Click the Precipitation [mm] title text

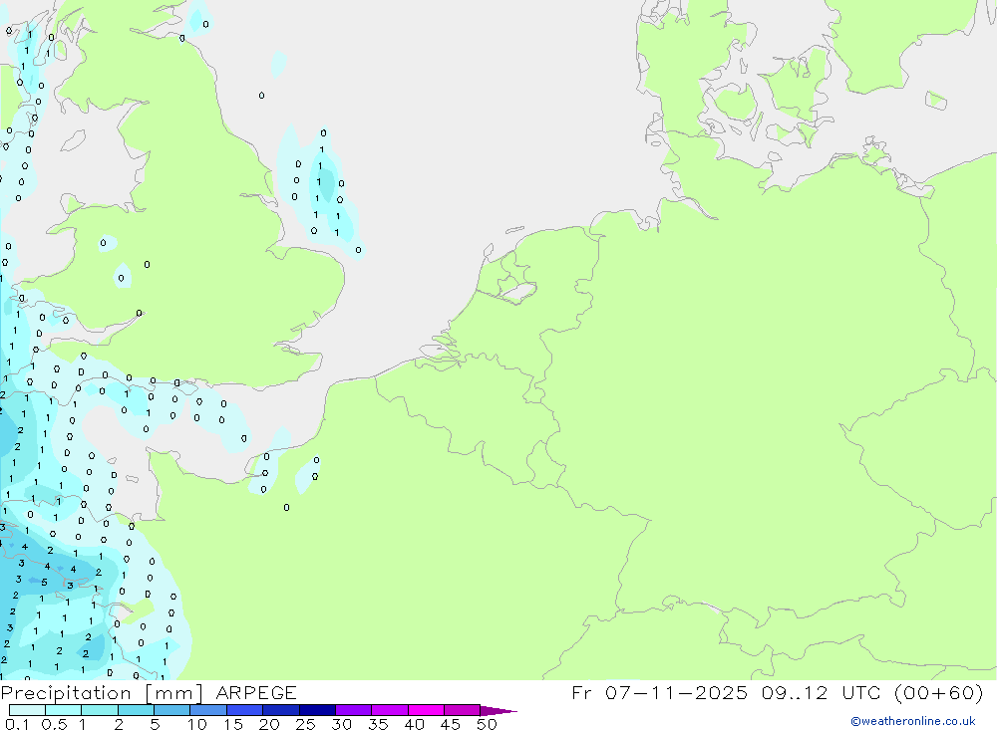[102, 693]
